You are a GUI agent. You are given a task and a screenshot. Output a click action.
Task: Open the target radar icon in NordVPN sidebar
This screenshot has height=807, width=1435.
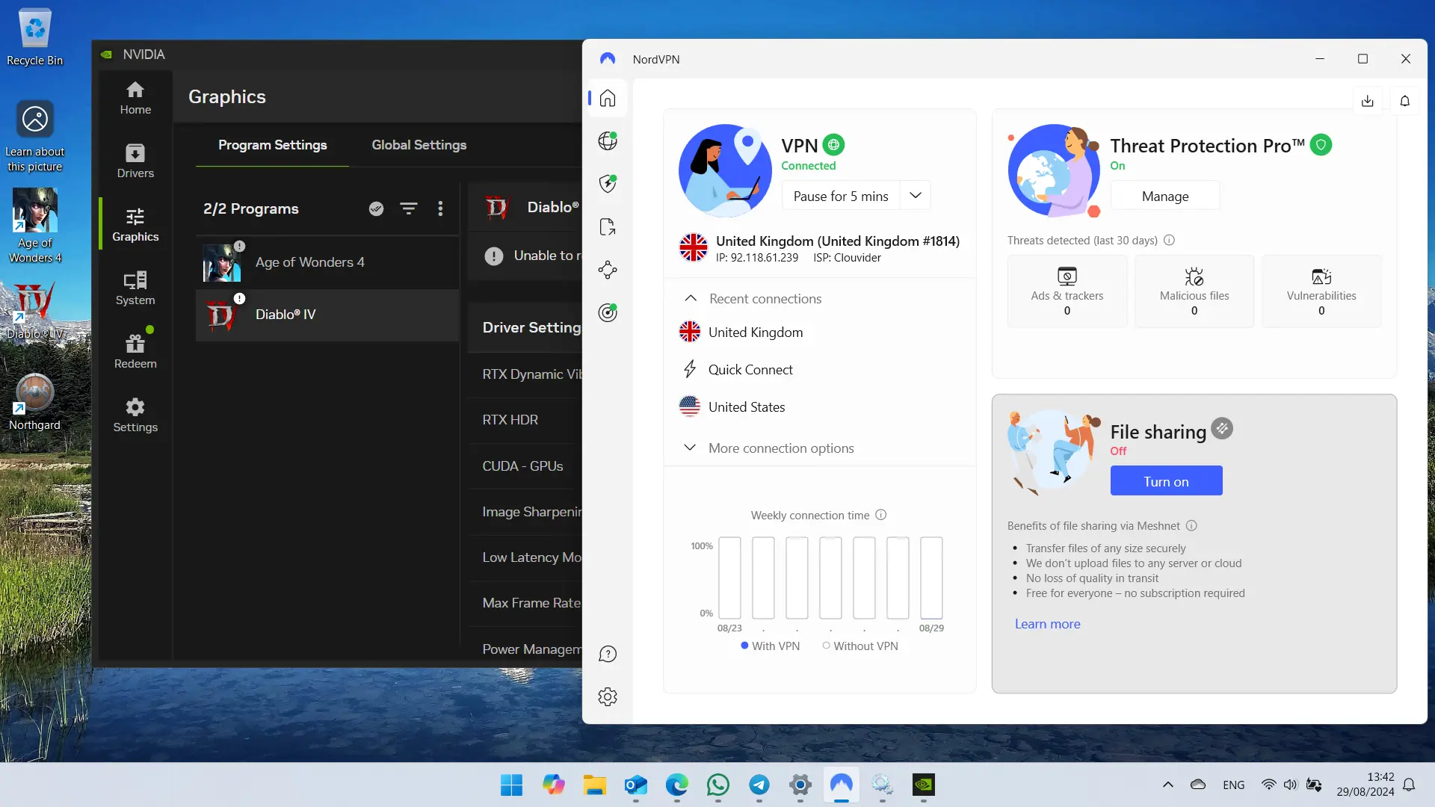click(x=608, y=312)
